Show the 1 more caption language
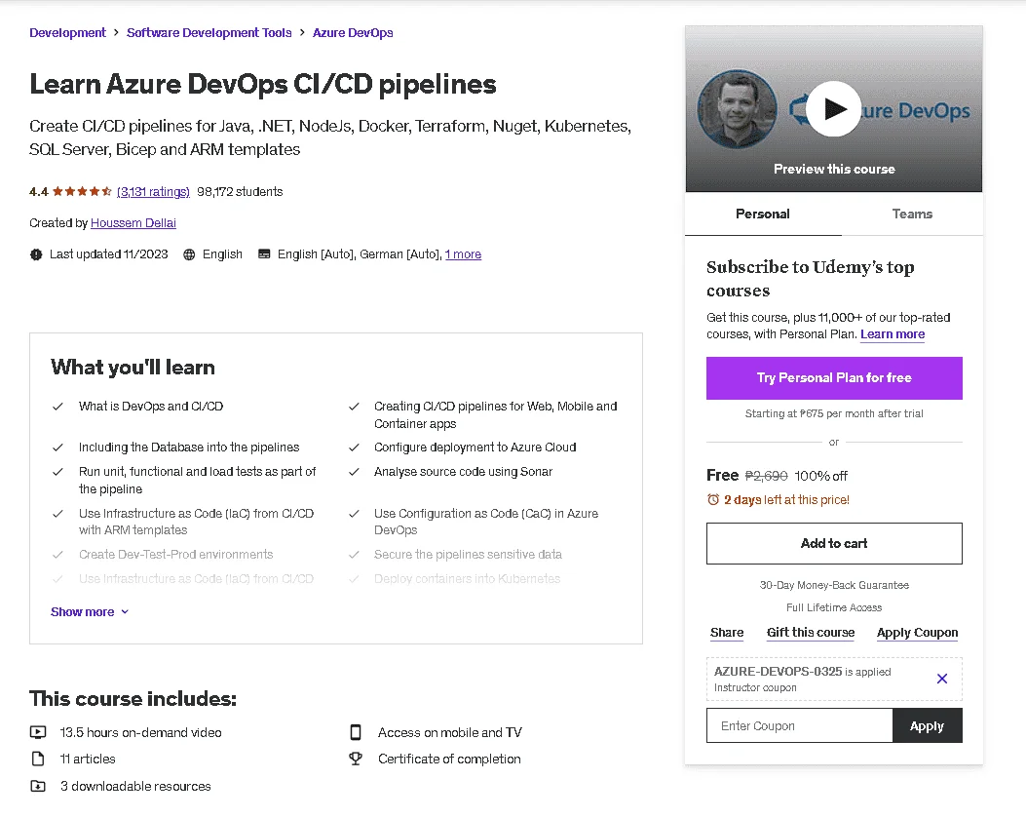 pos(463,254)
